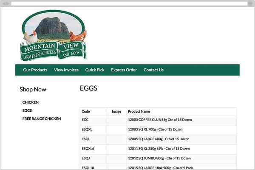This screenshot has width=255, height=170.
Task: Focus the browser address bar
Action: coord(129,3)
